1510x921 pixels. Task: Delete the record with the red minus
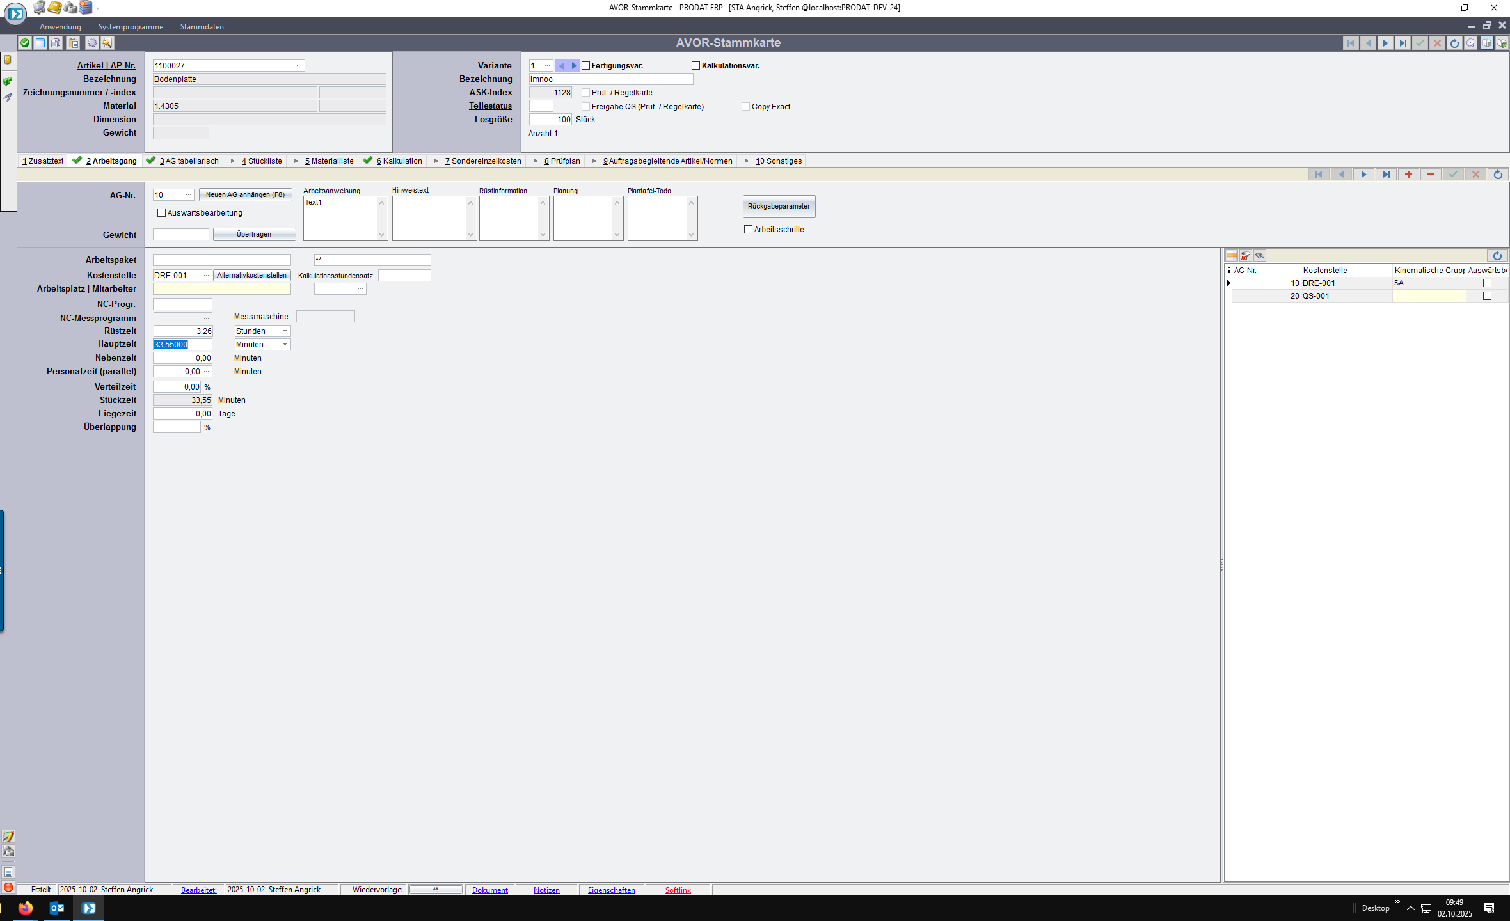tap(1431, 174)
